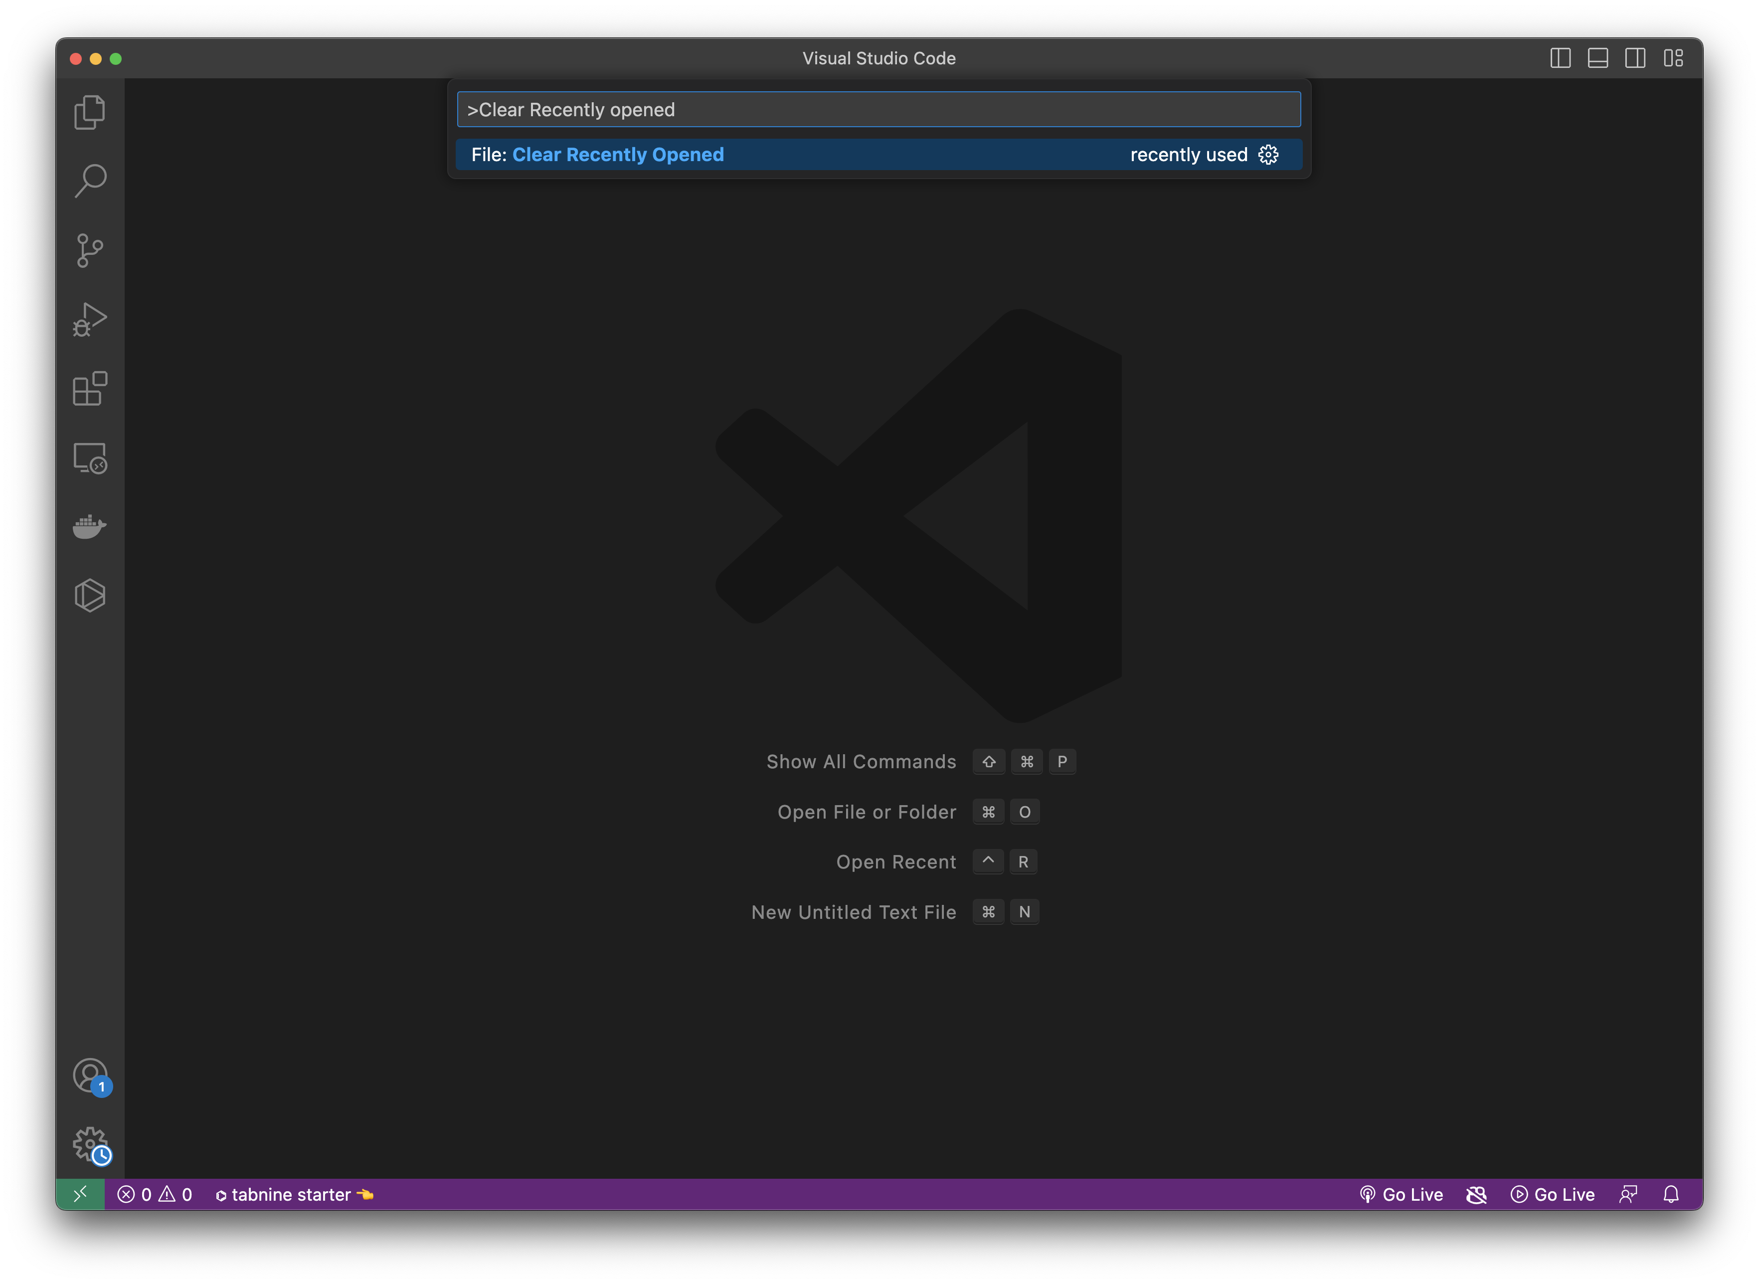Image resolution: width=1759 pixels, height=1284 pixels.
Task: Toggle the primary sidebar visibility
Action: [1560, 58]
